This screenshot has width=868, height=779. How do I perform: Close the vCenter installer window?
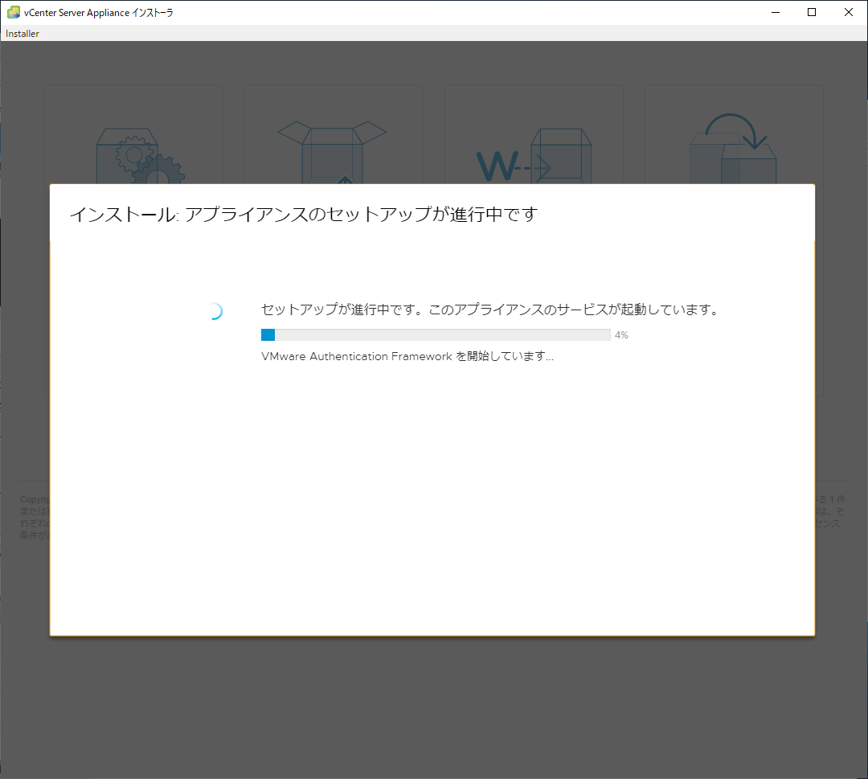pyautogui.click(x=848, y=12)
